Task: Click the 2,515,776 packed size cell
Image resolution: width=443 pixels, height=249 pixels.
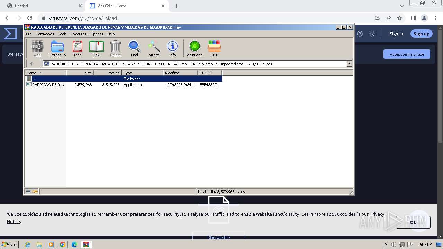Action: [x=111, y=85]
